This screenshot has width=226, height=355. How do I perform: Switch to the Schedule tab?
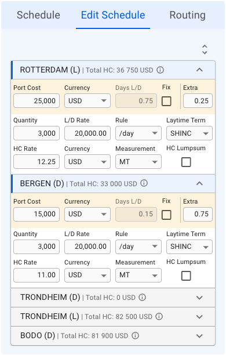38,15
